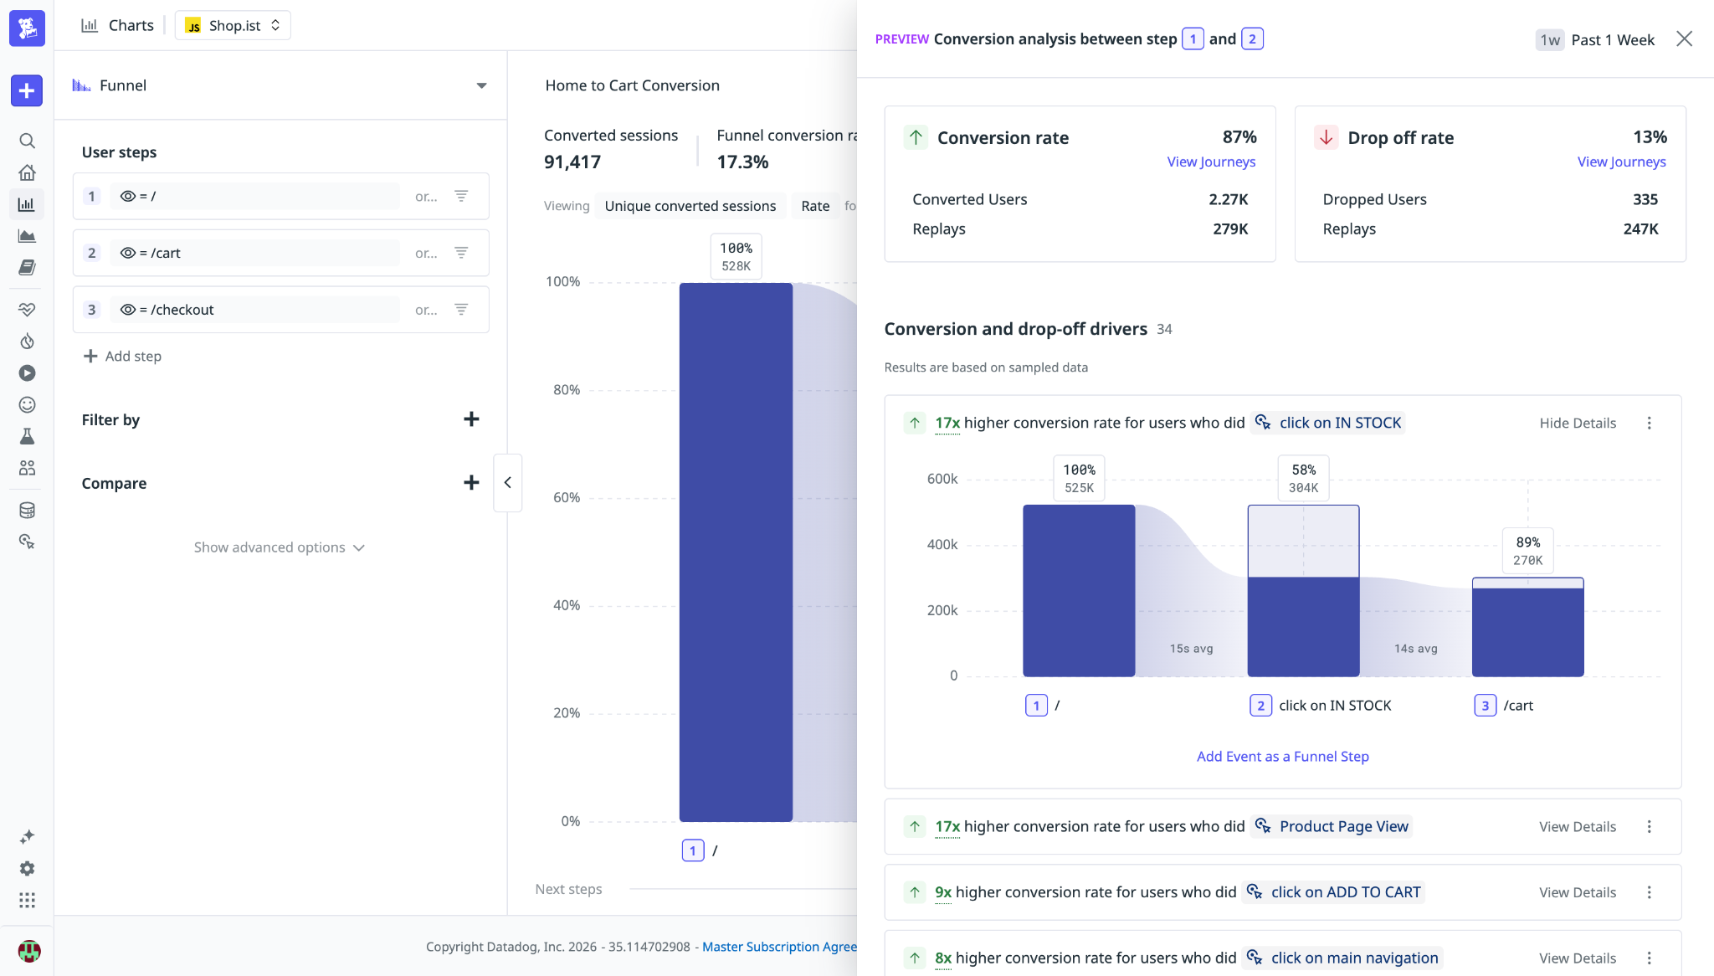This screenshot has width=1714, height=976.
Task: Open the session replay play icon
Action: pyautogui.click(x=27, y=373)
